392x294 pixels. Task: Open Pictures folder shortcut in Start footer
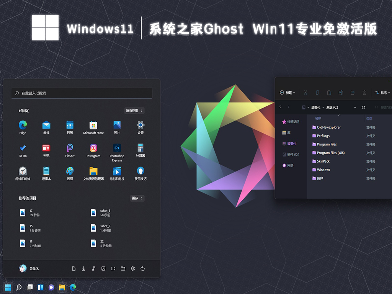point(103,268)
